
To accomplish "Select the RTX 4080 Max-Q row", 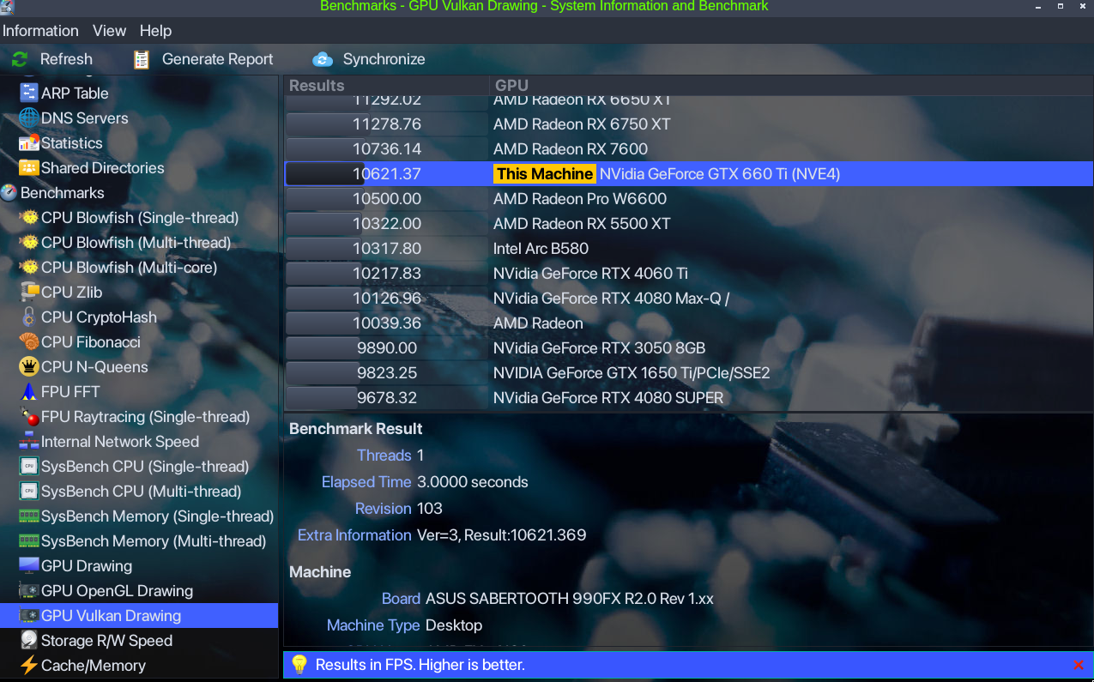I will (688, 298).
